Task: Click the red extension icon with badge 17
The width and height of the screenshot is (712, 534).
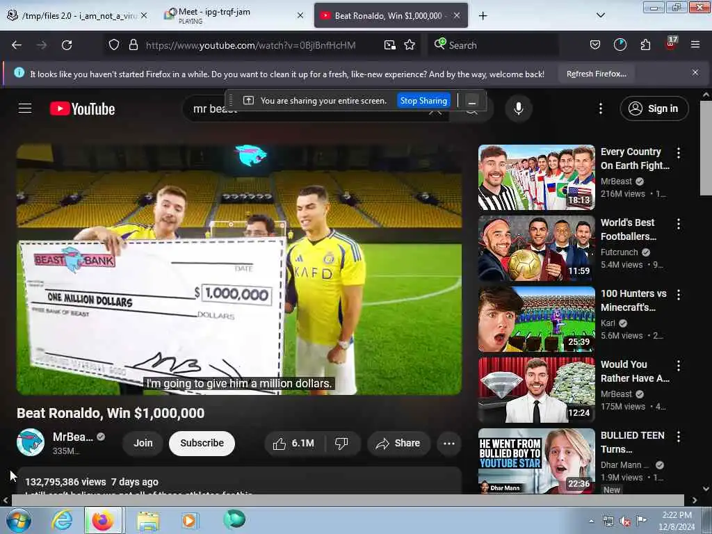Action: pos(671,44)
